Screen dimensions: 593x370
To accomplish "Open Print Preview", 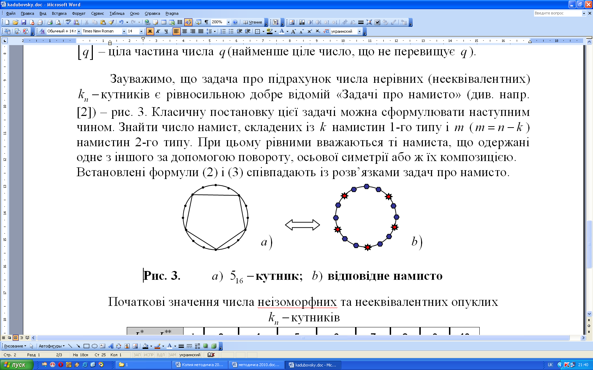I will tap(58, 22).
